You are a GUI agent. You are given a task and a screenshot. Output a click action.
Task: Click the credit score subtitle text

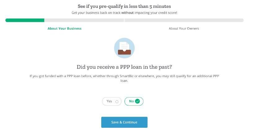click(124, 13)
